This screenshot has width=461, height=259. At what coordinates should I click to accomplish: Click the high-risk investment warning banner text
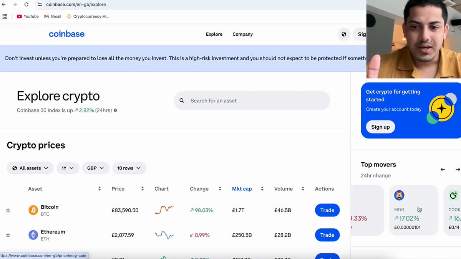[x=186, y=58]
